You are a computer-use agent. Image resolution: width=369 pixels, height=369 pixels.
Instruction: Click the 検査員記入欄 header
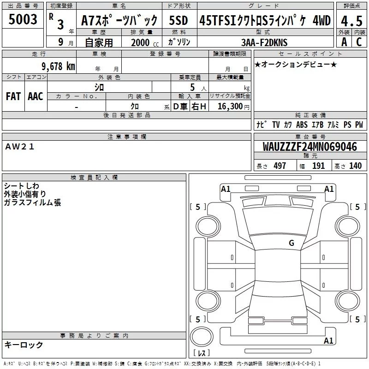[x=94, y=178]
